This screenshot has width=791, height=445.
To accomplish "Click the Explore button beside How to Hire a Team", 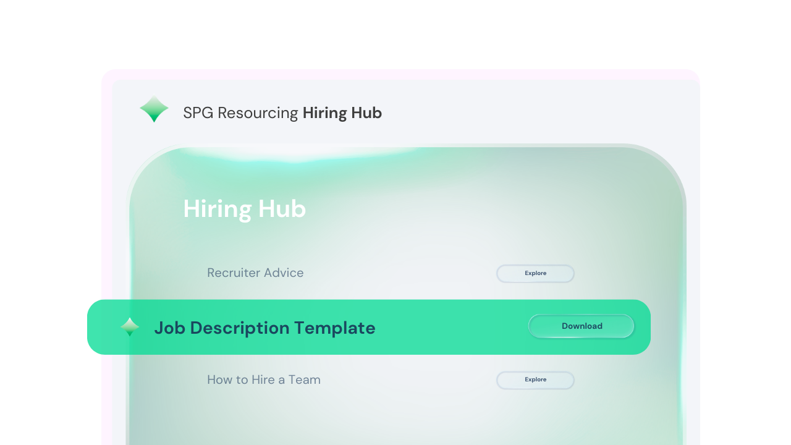I will 535,380.
